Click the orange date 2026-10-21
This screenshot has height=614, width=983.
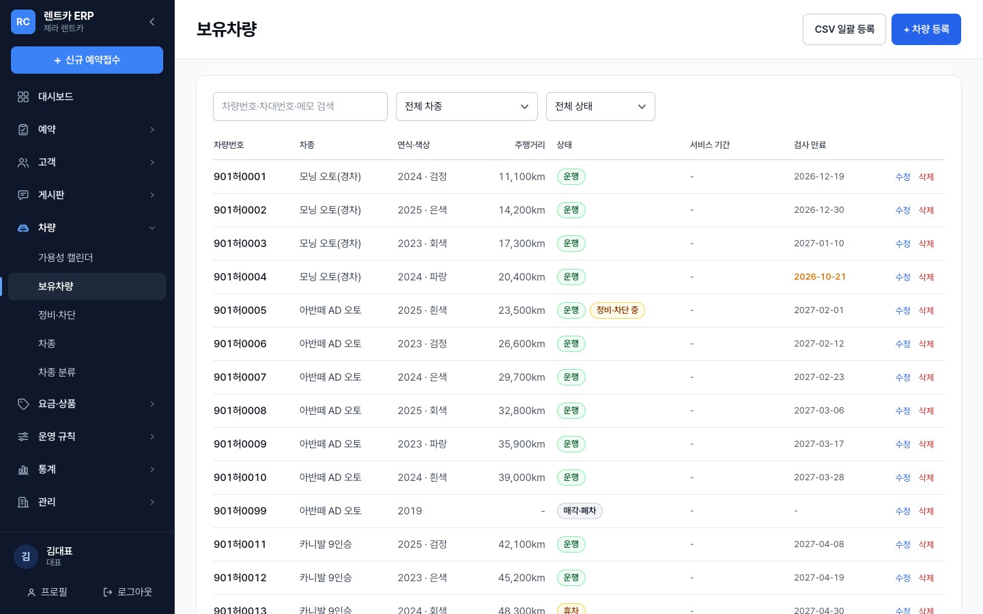[820, 277]
